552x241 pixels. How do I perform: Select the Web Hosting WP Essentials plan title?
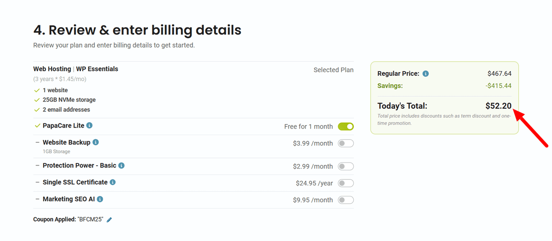coord(75,69)
